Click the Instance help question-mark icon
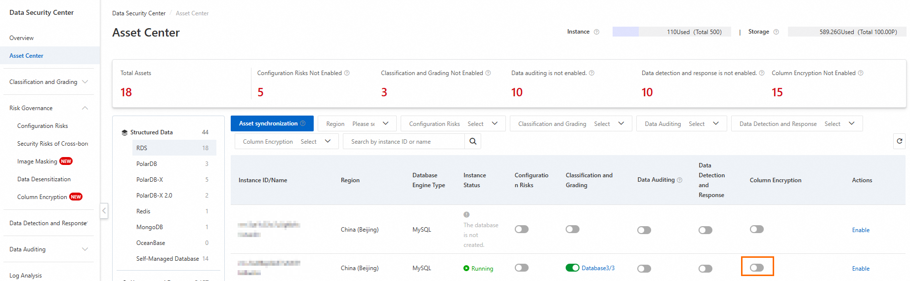 (x=597, y=32)
